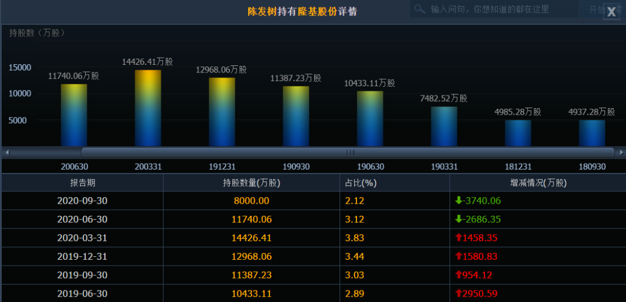Click the 持股数（万股）axis title
The width and height of the screenshot is (626, 302).
coord(37,33)
